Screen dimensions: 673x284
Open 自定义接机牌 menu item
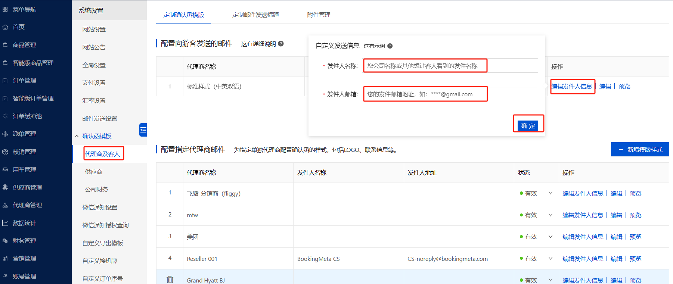(x=100, y=260)
